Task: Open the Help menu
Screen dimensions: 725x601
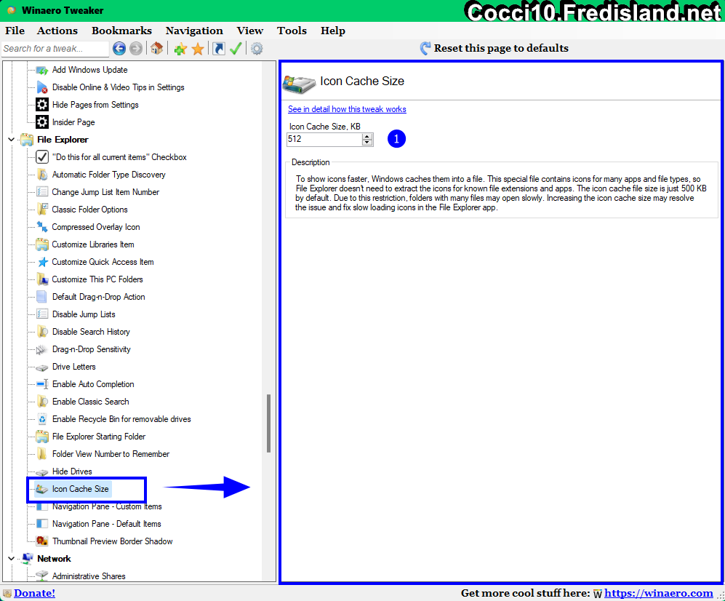Action: tap(333, 31)
